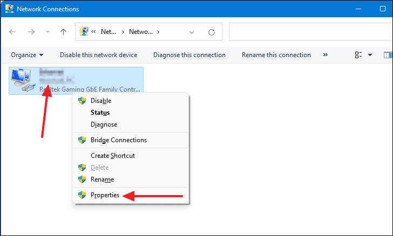Click Diagnose this connection

tap(189, 55)
